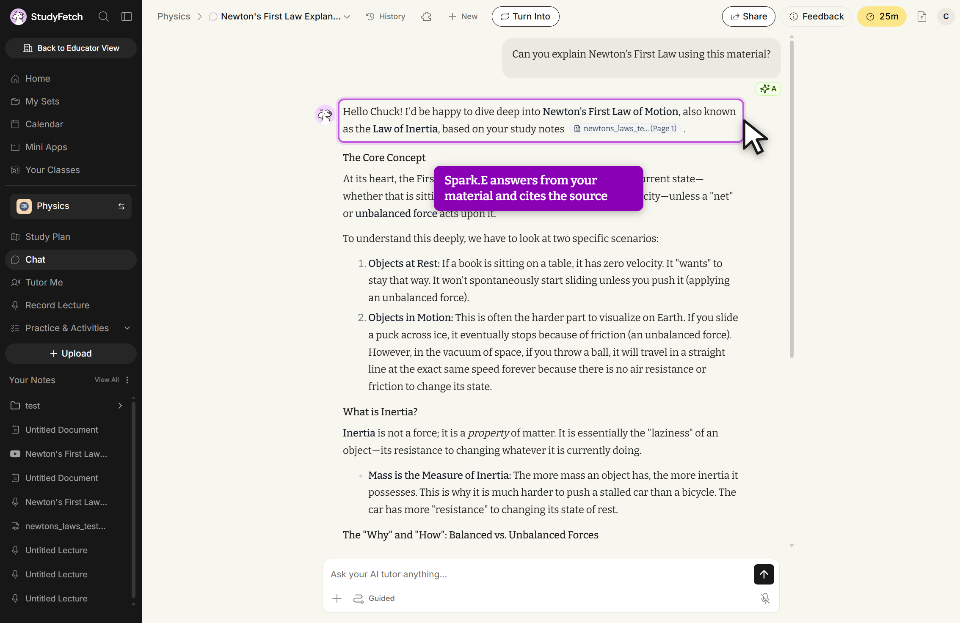
Task: Click scroll down arrow of chat scrollbar
Action: click(x=792, y=546)
